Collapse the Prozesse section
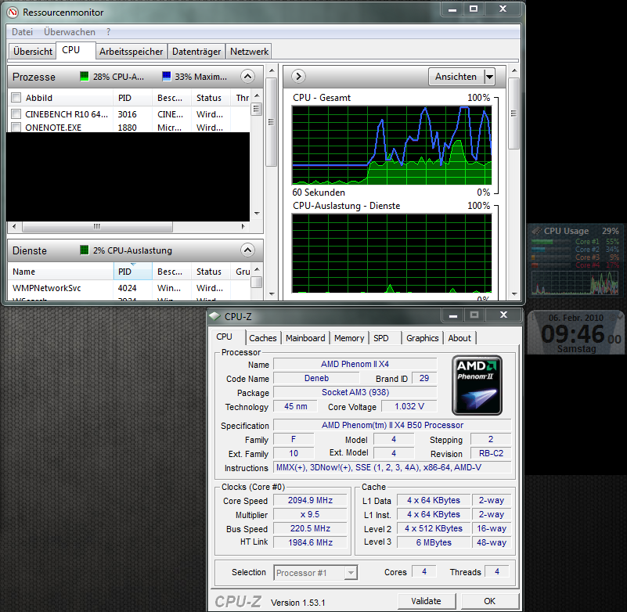 248,76
